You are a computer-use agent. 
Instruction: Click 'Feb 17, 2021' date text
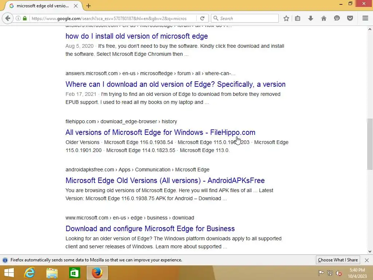pos(81,94)
